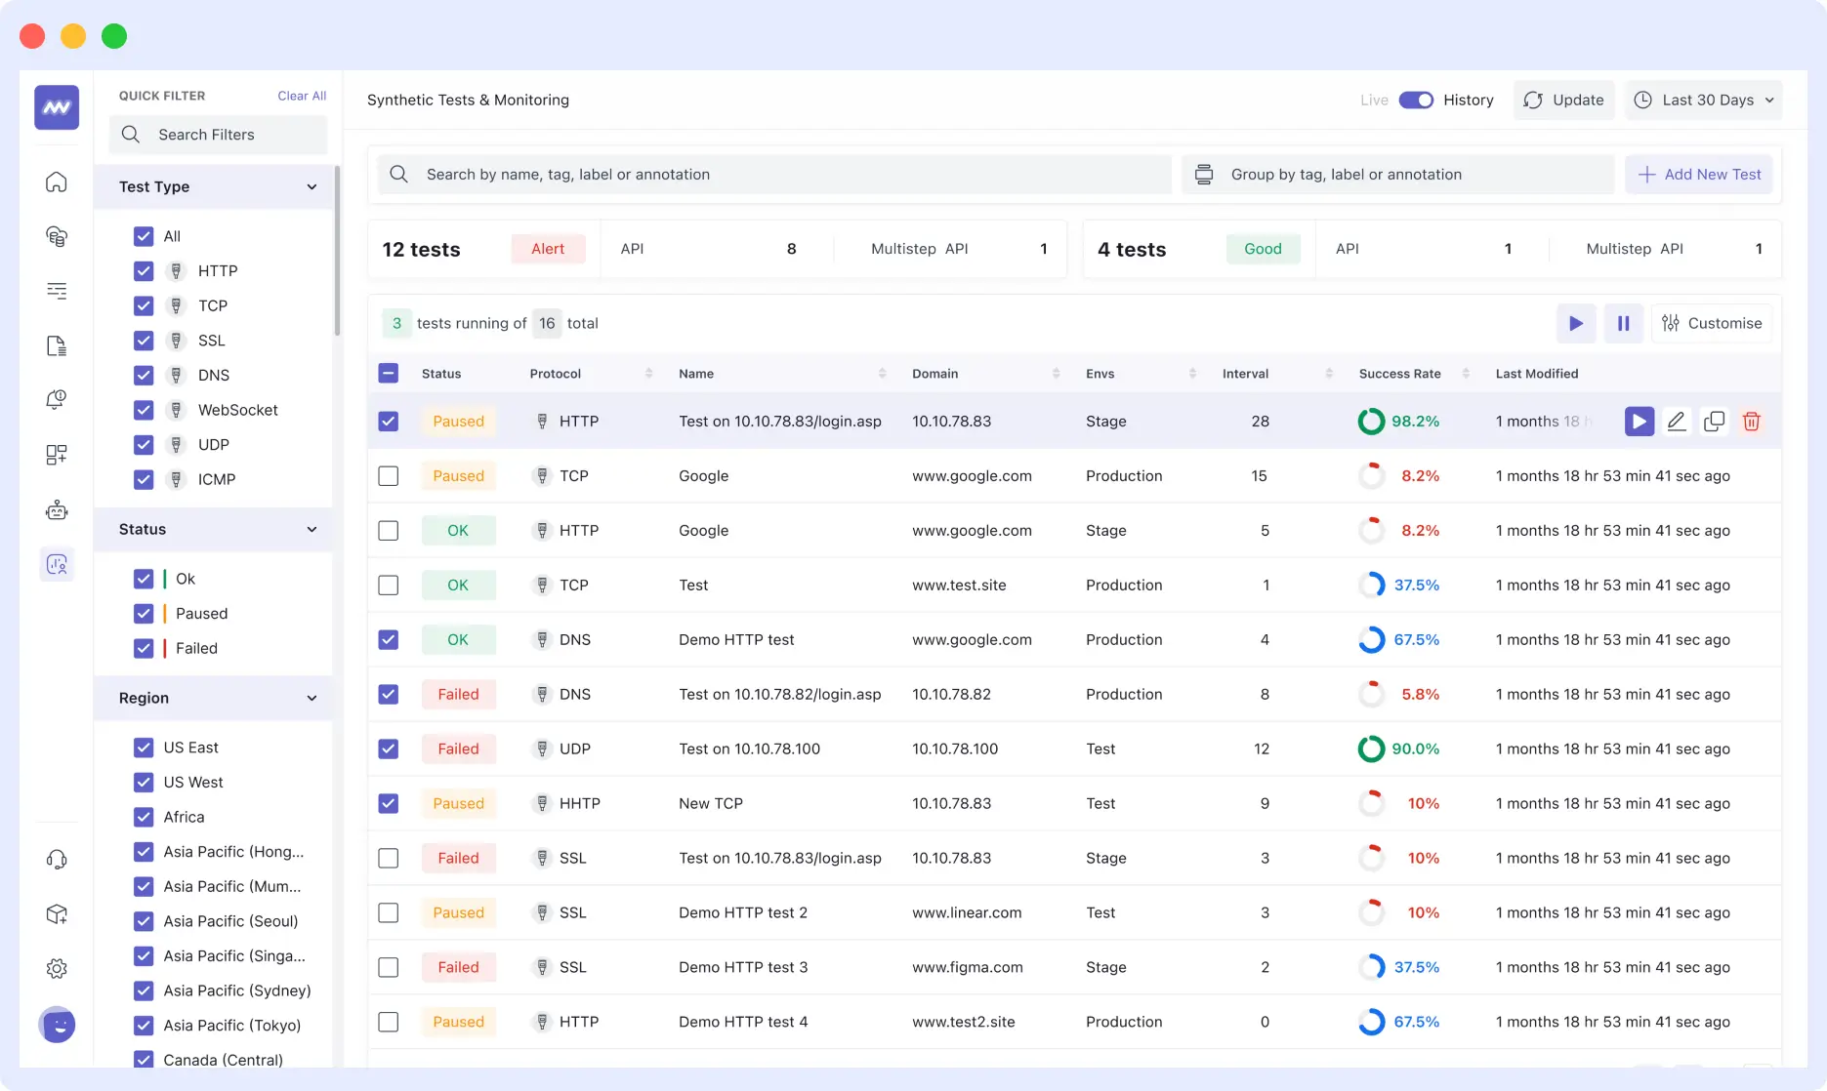Switch the Live/History toggle to History
Screen dimensions: 1827x1091
tap(1416, 100)
